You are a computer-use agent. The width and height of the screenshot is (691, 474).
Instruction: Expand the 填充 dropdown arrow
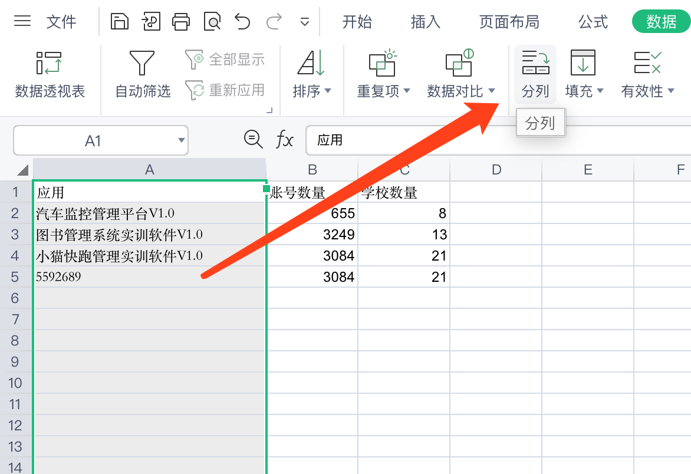click(x=600, y=91)
